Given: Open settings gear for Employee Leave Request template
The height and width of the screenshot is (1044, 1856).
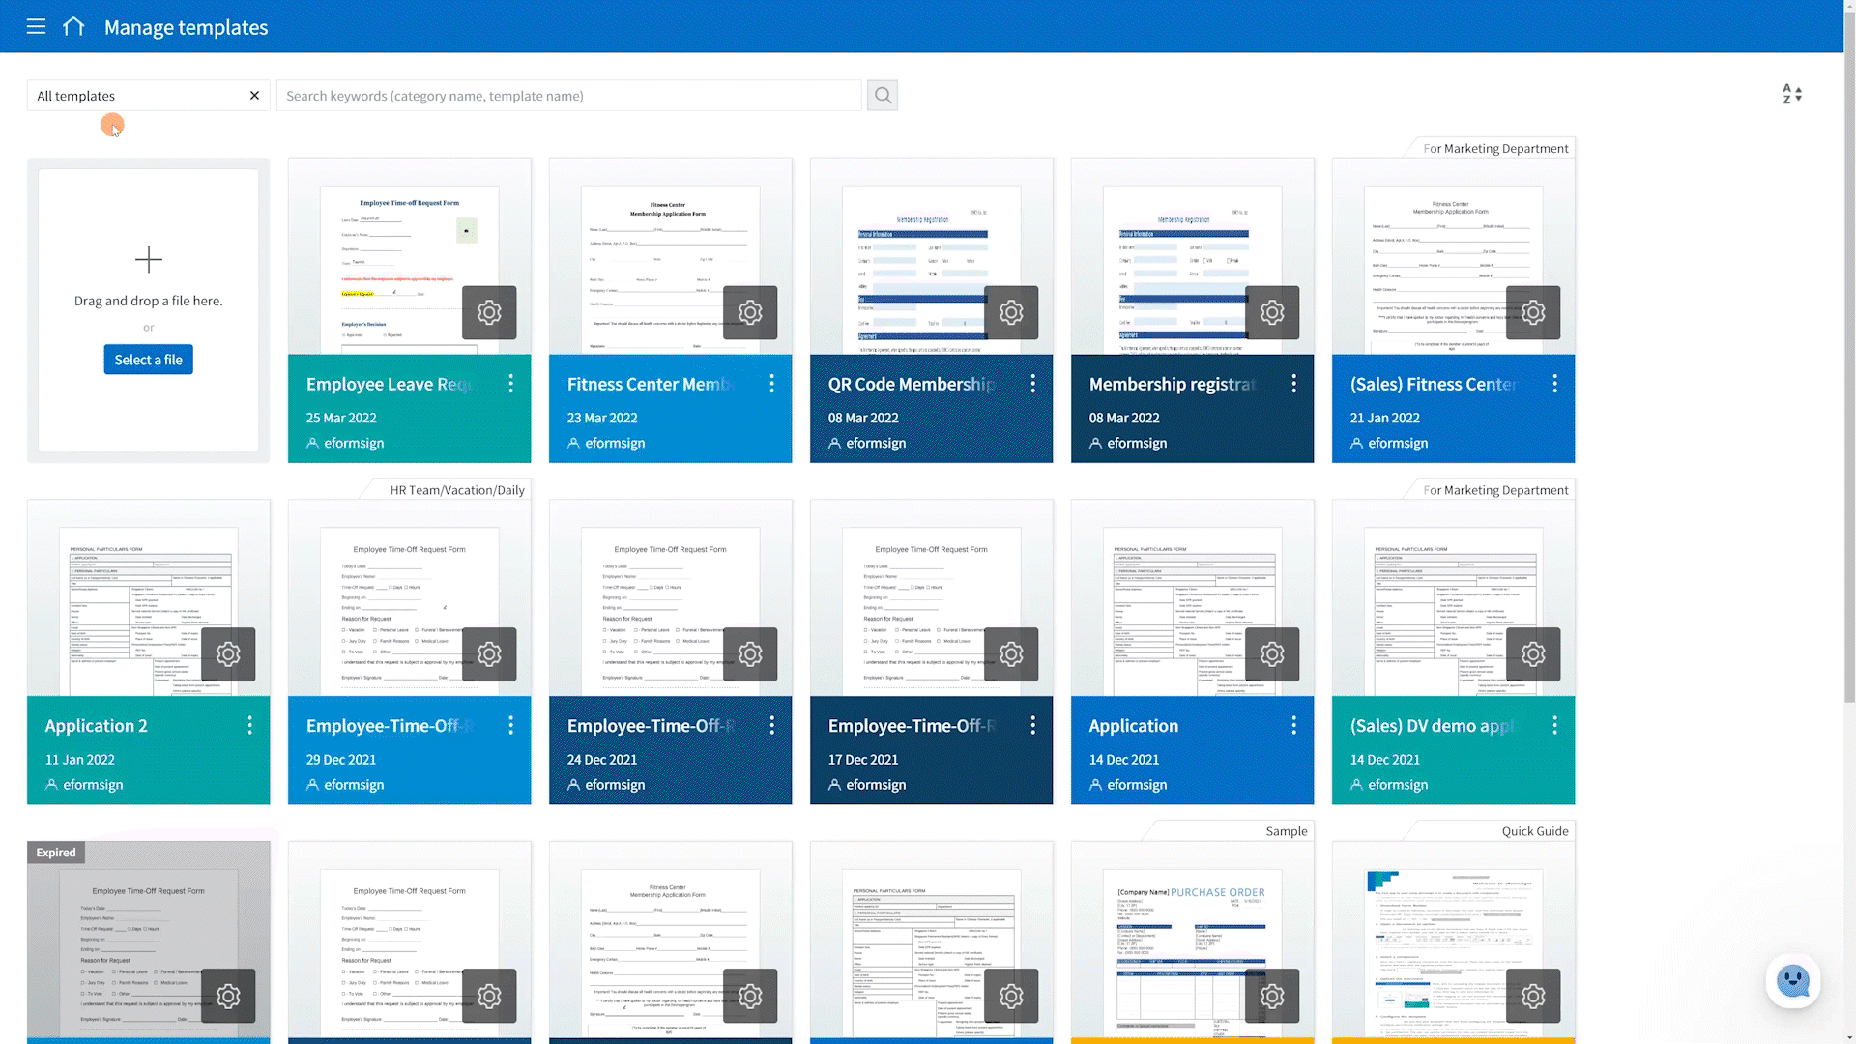Looking at the screenshot, I should (x=489, y=312).
